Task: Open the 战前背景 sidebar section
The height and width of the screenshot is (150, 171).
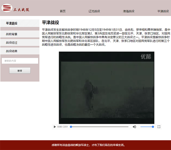Action: tap(12, 34)
